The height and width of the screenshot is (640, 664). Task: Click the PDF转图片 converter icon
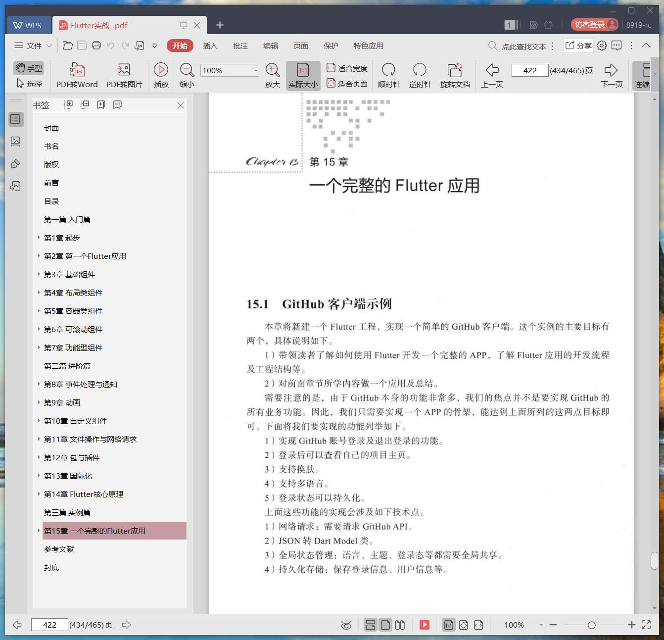point(124,70)
